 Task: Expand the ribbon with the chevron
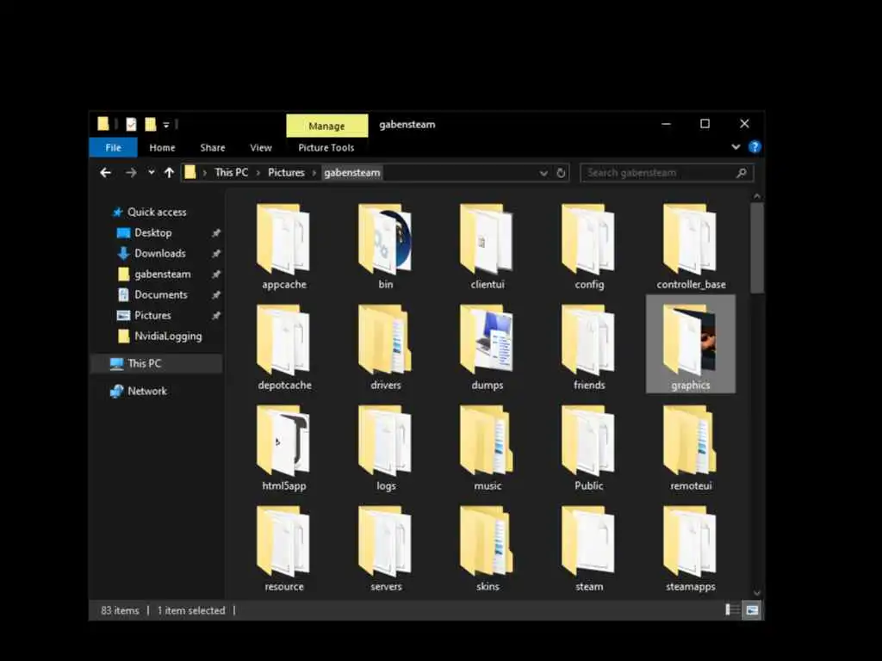[736, 147]
